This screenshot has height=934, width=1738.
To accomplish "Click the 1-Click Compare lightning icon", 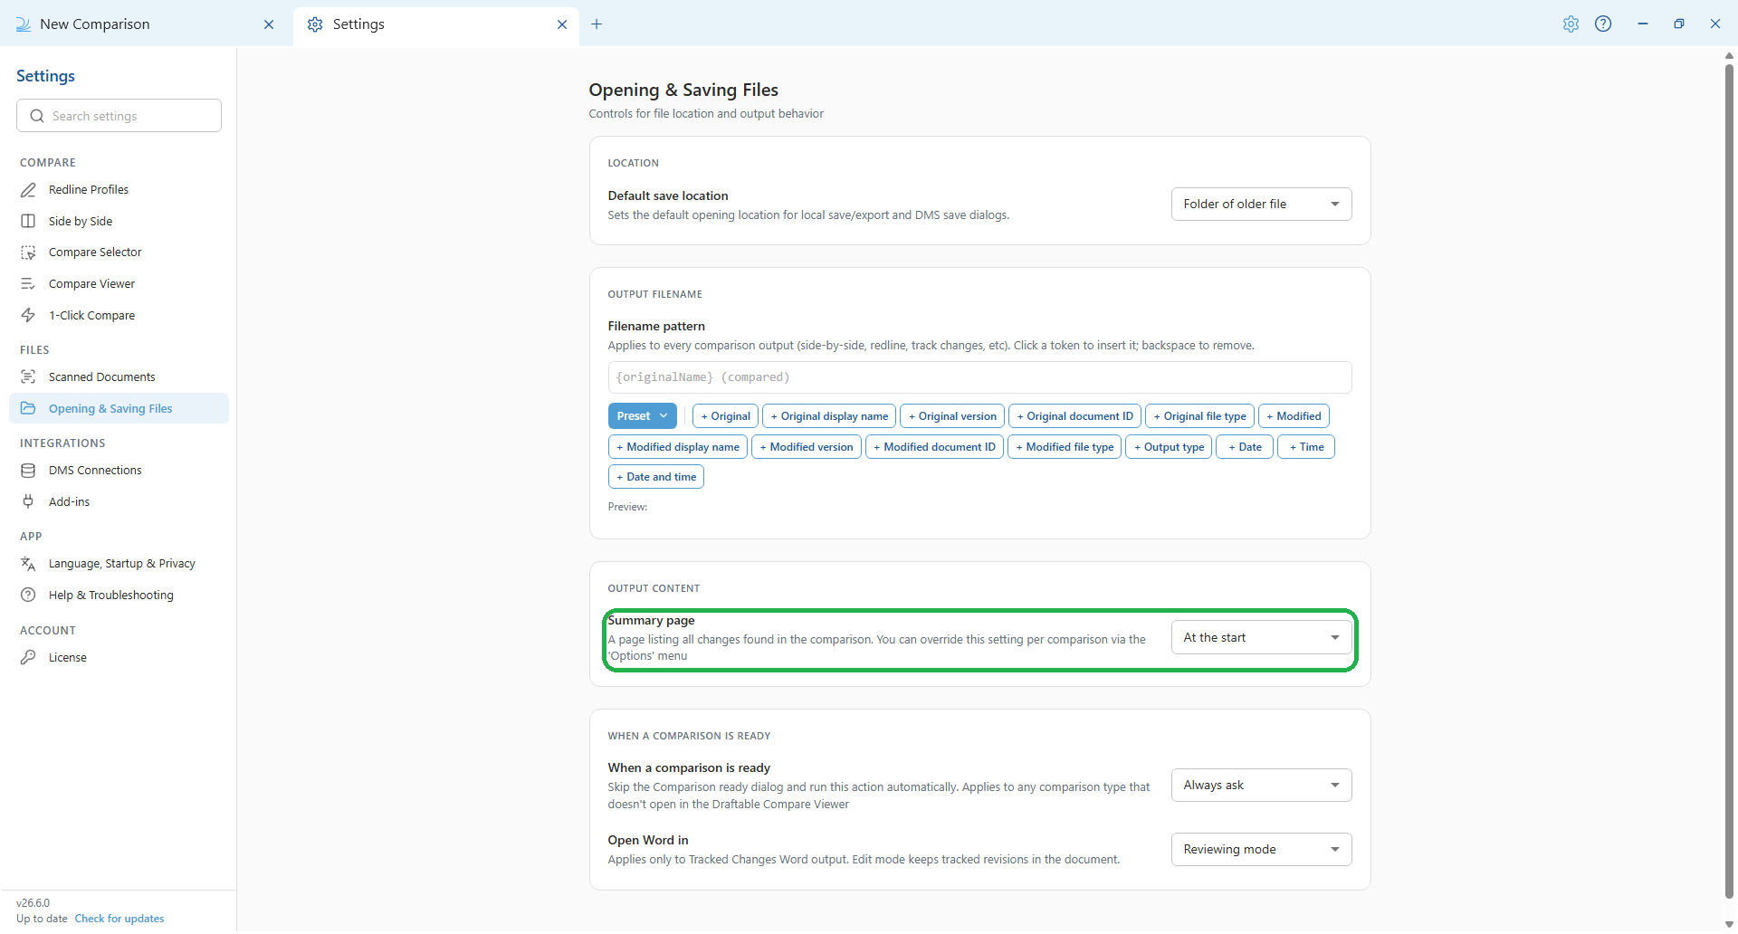I will (x=28, y=316).
